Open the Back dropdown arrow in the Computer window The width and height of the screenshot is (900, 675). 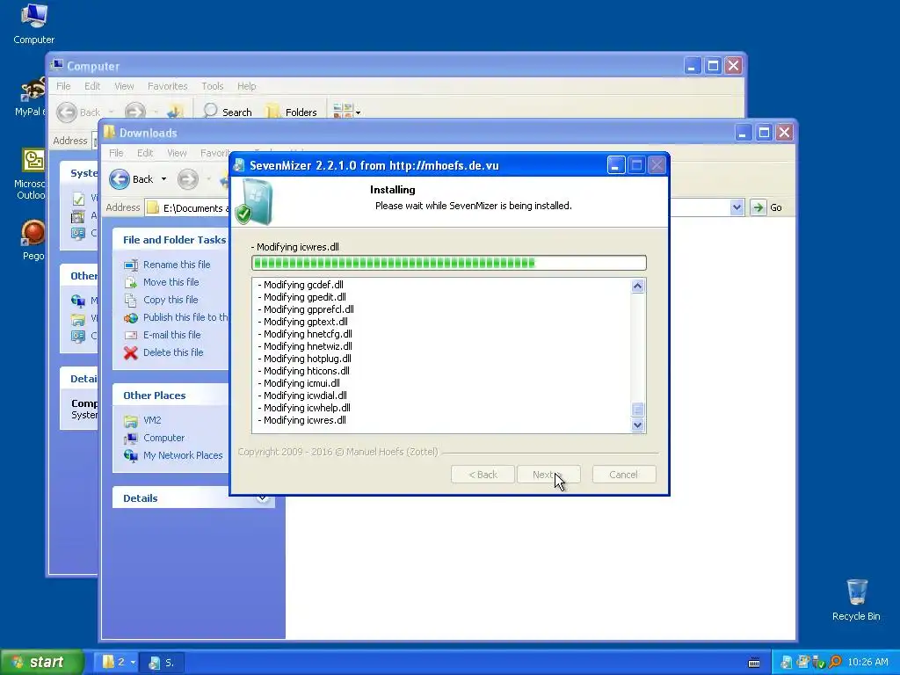(111, 112)
